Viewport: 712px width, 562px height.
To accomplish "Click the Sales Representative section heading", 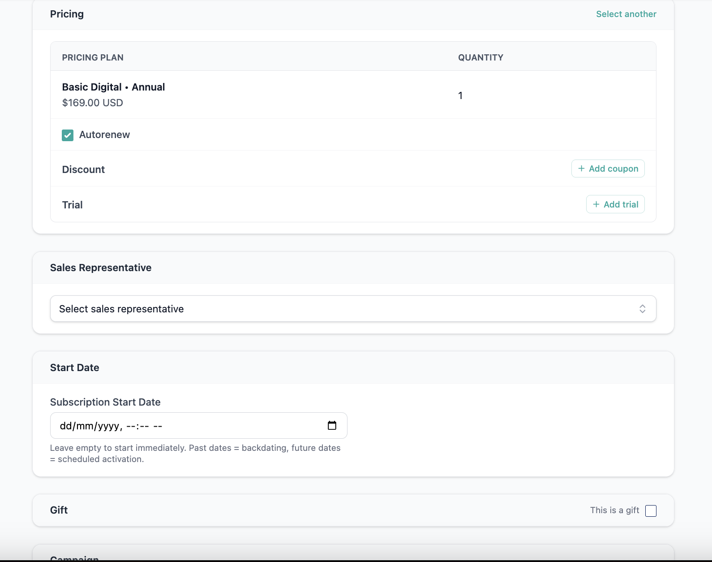I will [x=101, y=268].
